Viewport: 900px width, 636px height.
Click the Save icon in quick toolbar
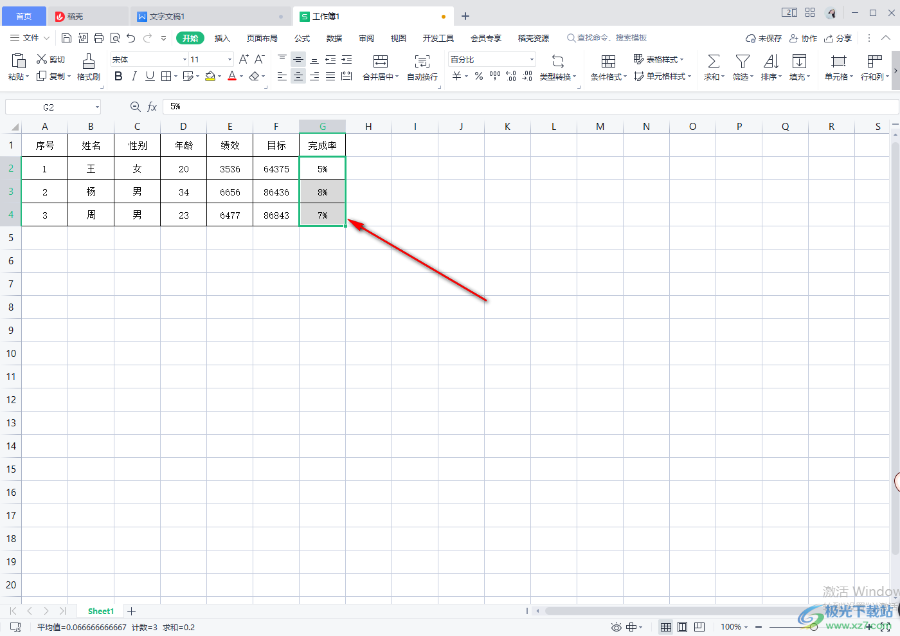click(x=66, y=38)
